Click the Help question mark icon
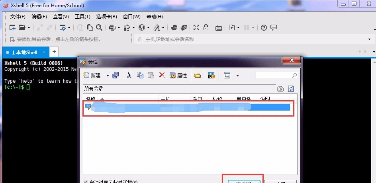The width and height of the screenshot is (376, 183). [x=264, y=27]
